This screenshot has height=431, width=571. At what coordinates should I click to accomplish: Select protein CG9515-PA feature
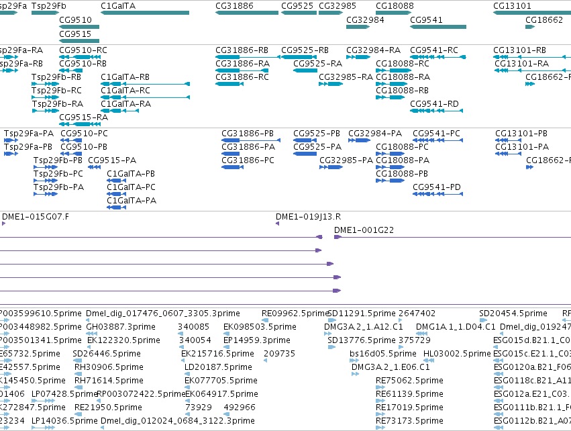click(x=95, y=167)
